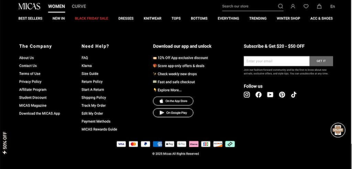The height and width of the screenshot is (169, 352).
Task: Open the Edit My Order link
Action: point(92,114)
